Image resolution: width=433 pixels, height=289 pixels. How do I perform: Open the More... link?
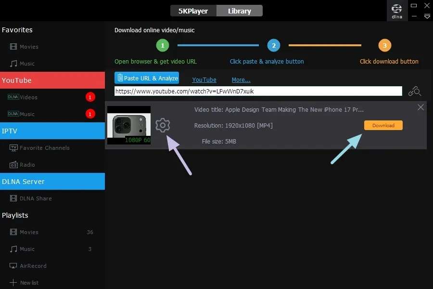click(x=241, y=80)
